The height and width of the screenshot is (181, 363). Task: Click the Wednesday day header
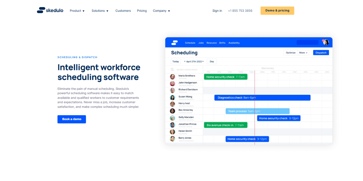point(268,68)
